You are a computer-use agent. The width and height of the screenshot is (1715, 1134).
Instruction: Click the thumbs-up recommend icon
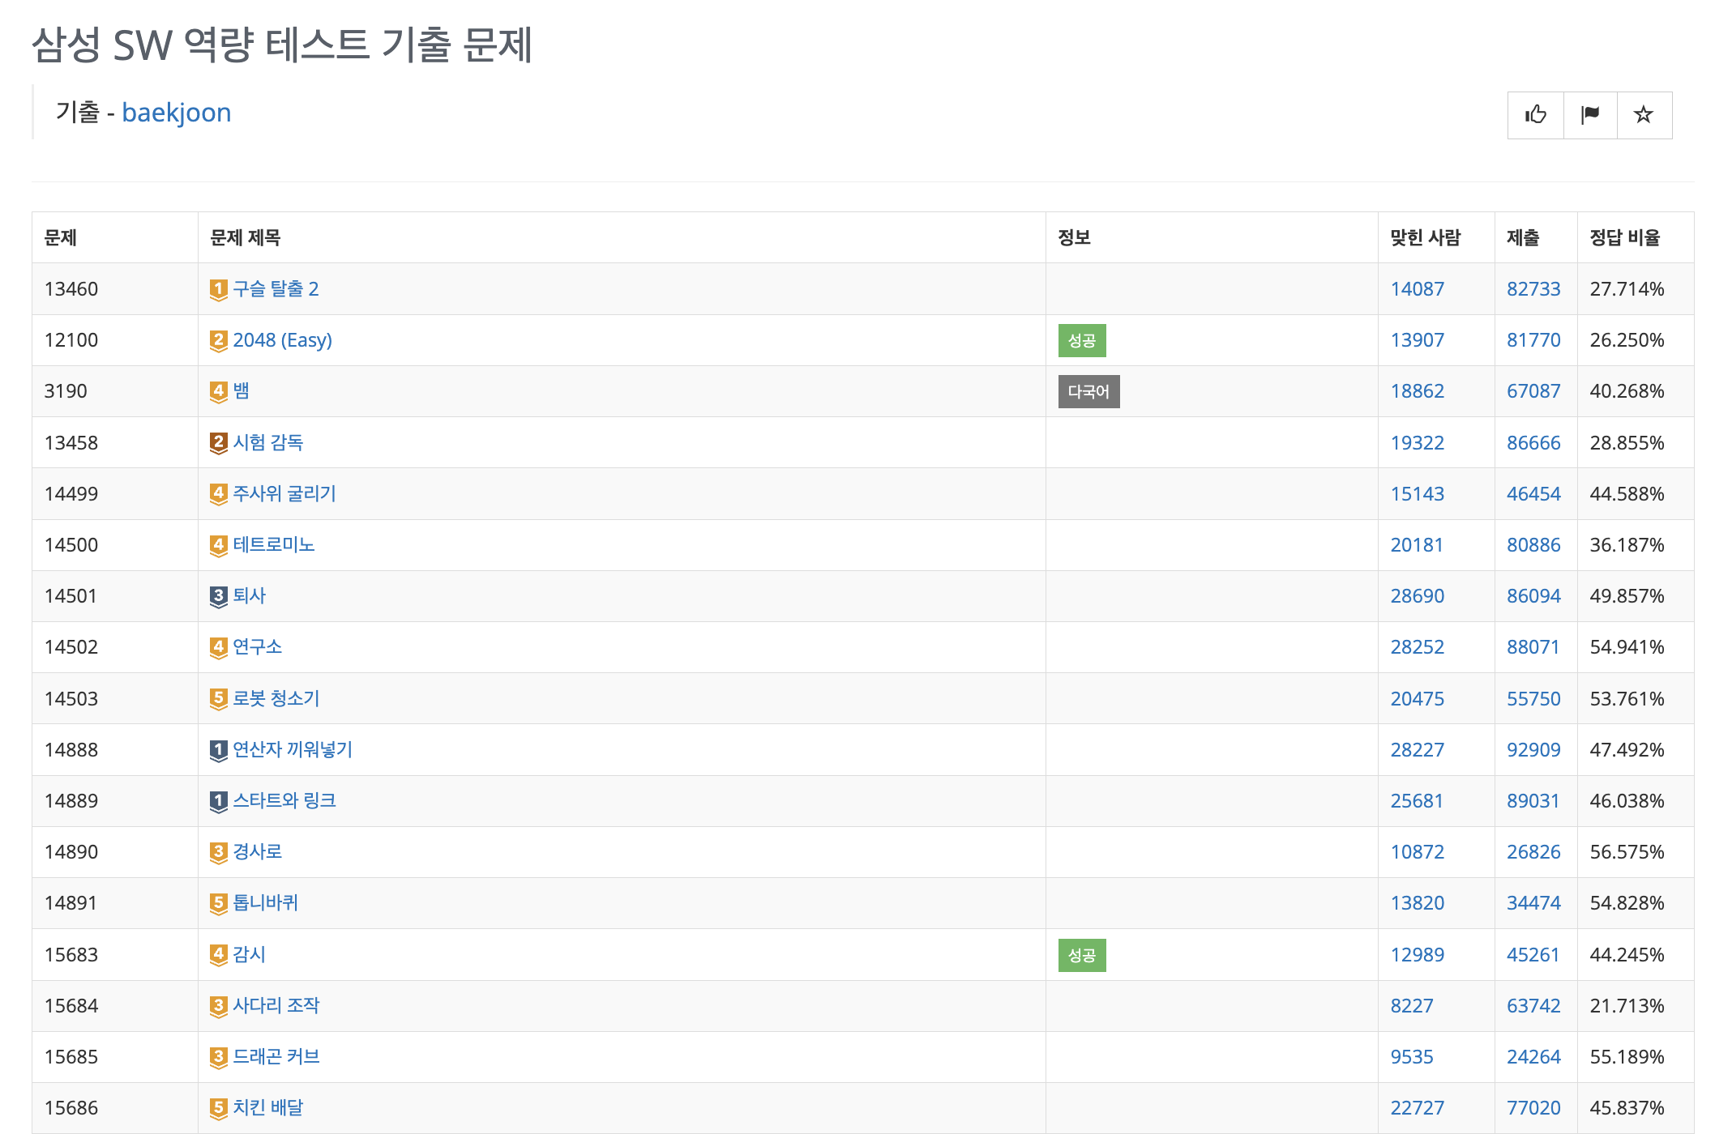pyautogui.click(x=1535, y=115)
